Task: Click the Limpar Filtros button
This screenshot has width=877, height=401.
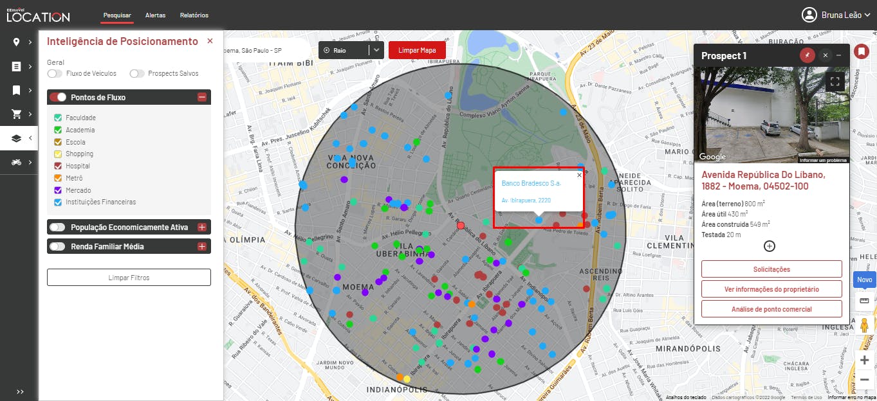Action: click(x=129, y=277)
